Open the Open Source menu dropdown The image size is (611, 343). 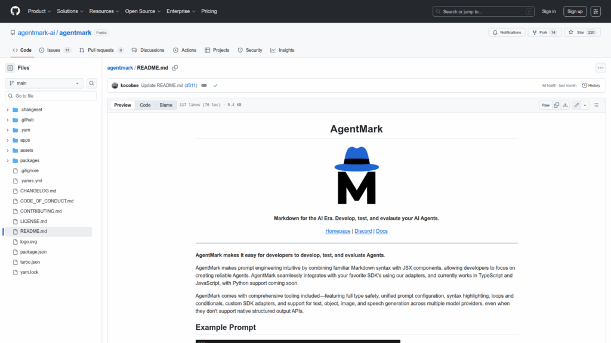coord(143,11)
